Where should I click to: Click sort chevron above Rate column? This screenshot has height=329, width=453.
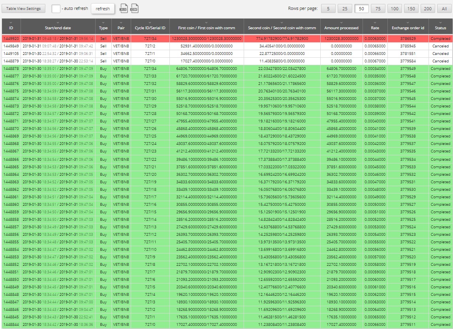click(x=375, y=23)
